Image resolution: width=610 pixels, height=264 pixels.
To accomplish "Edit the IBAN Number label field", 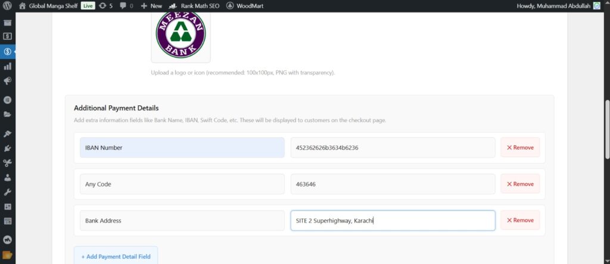I will tap(182, 147).
